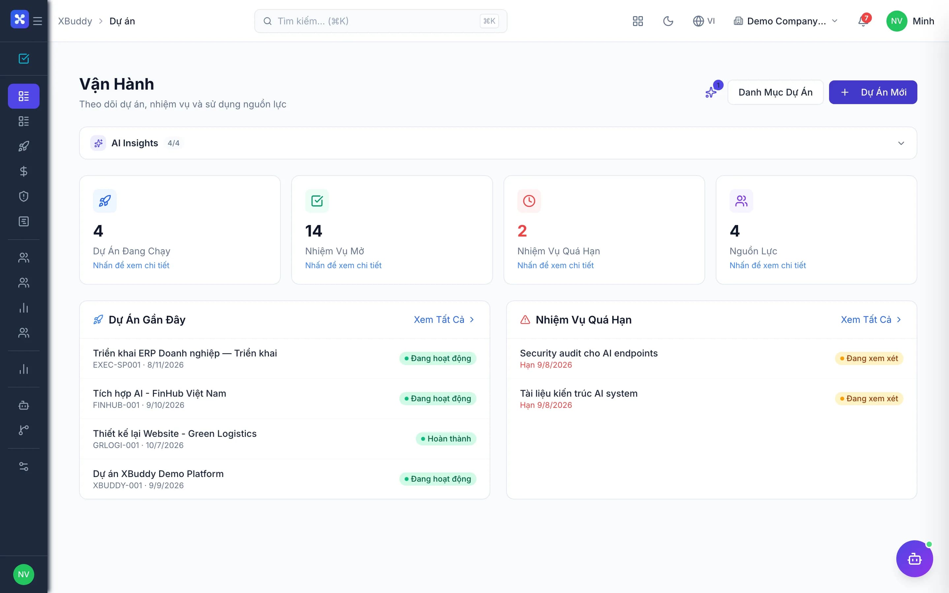Toggle the sidebar hamburger menu
The height and width of the screenshot is (593, 949).
pos(38,21)
